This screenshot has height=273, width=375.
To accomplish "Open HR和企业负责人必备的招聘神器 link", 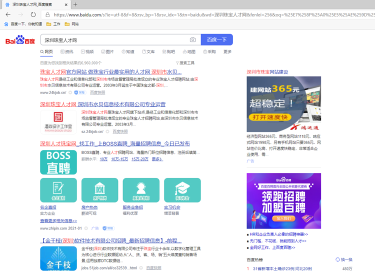I will click(x=279, y=234).
